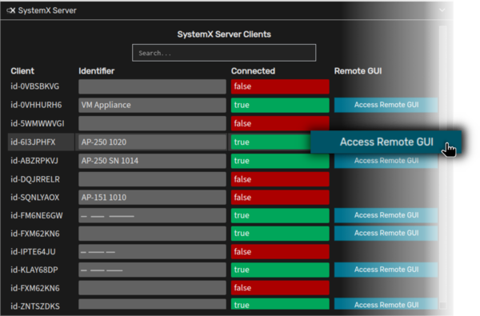Click the false status of id-0VBSBKVG

pyautogui.click(x=280, y=86)
